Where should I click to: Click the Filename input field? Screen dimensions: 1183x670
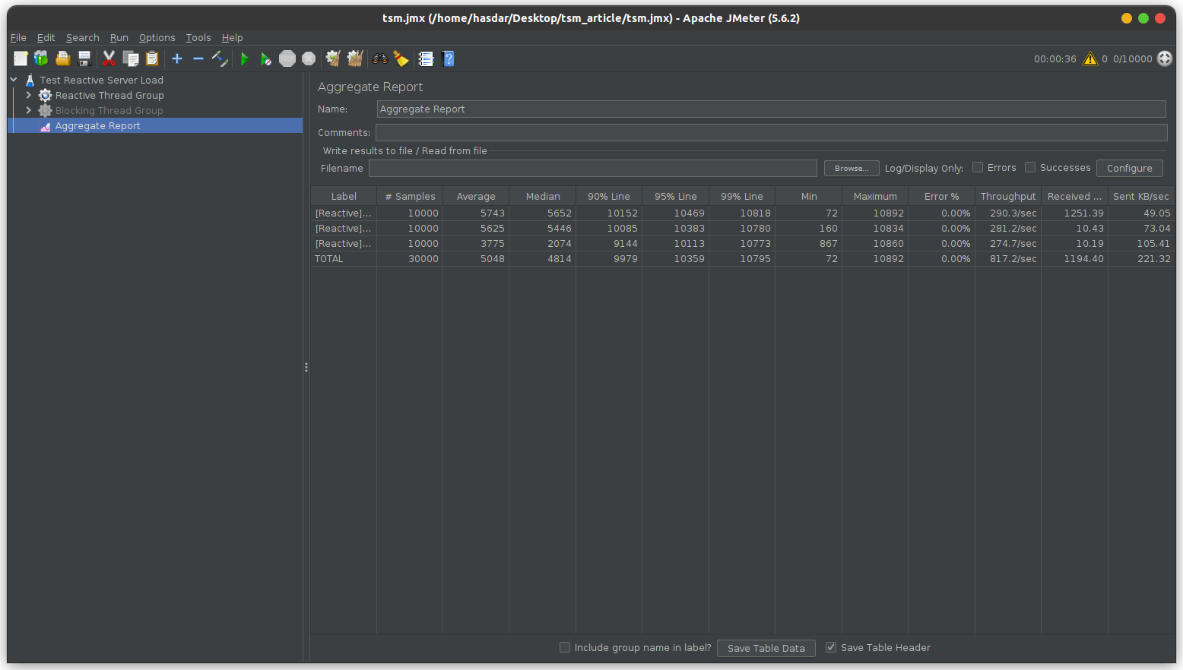592,168
